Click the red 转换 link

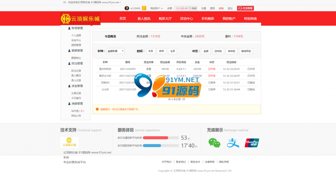click(221, 8)
